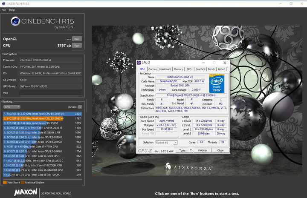Click the orange Your Score legend swatch
This screenshot has height=198, width=307.
(x=5, y=182)
